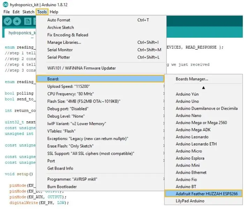The width and height of the screenshot is (244, 209).
Task: Expand the Port submenu
Action: click(101, 161)
